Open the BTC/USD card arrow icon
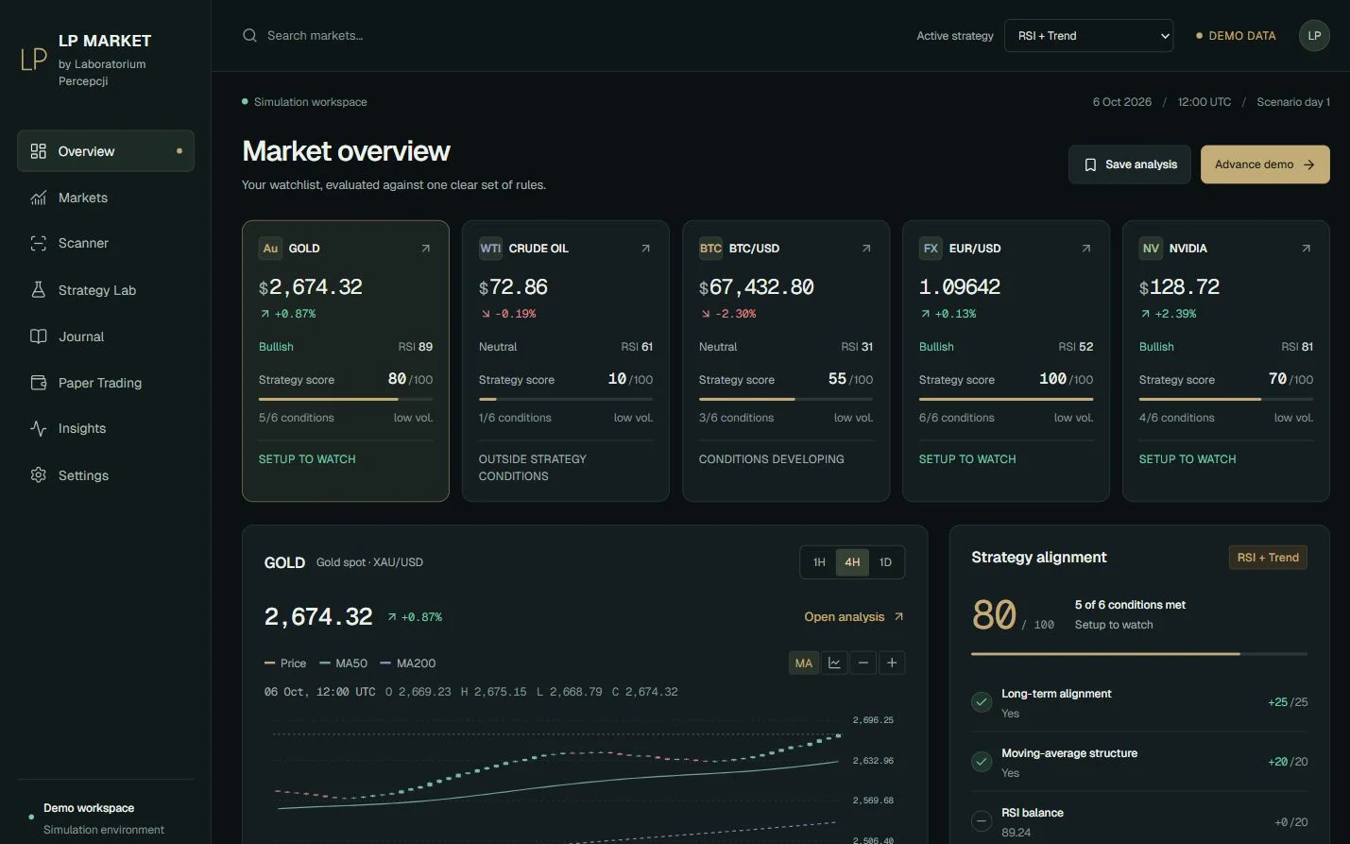 tap(865, 249)
